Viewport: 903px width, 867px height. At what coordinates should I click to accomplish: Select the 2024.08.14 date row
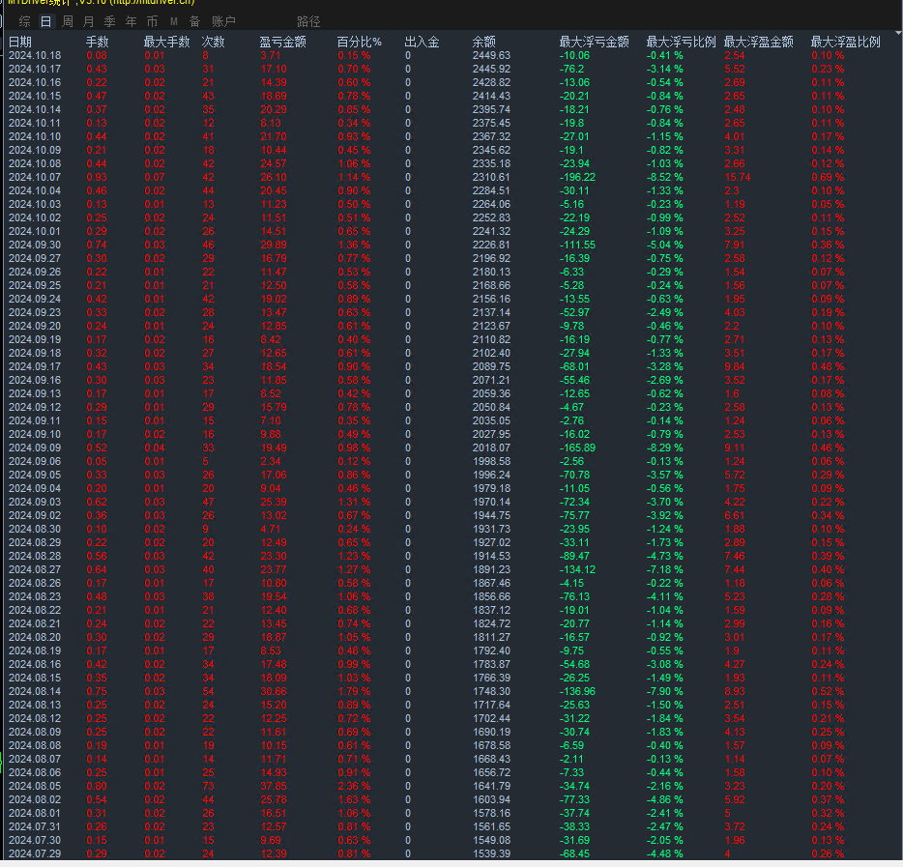coord(35,691)
